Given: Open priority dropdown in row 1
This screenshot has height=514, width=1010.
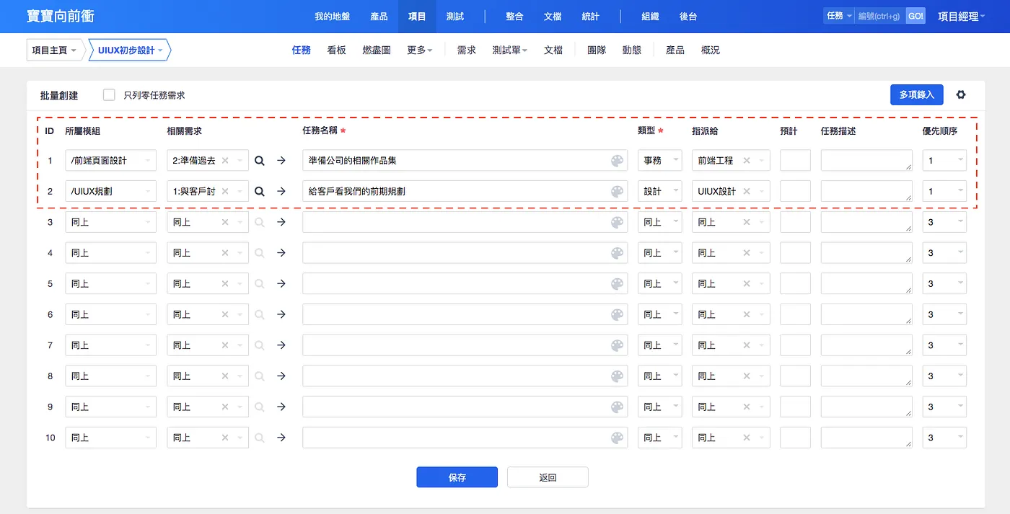Looking at the screenshot, I should tap(944, 161).
